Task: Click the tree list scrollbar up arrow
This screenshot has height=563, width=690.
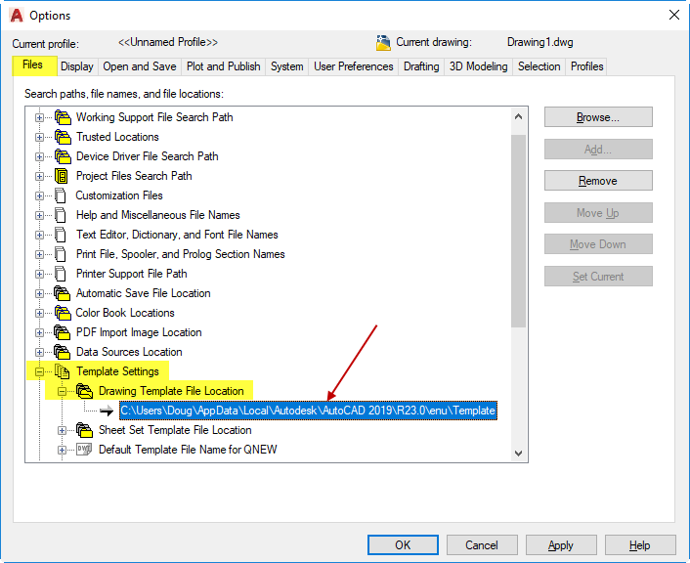Action: [518, 116]
